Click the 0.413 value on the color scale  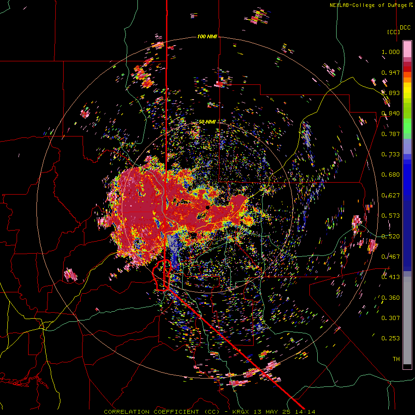tap(391, 277)
